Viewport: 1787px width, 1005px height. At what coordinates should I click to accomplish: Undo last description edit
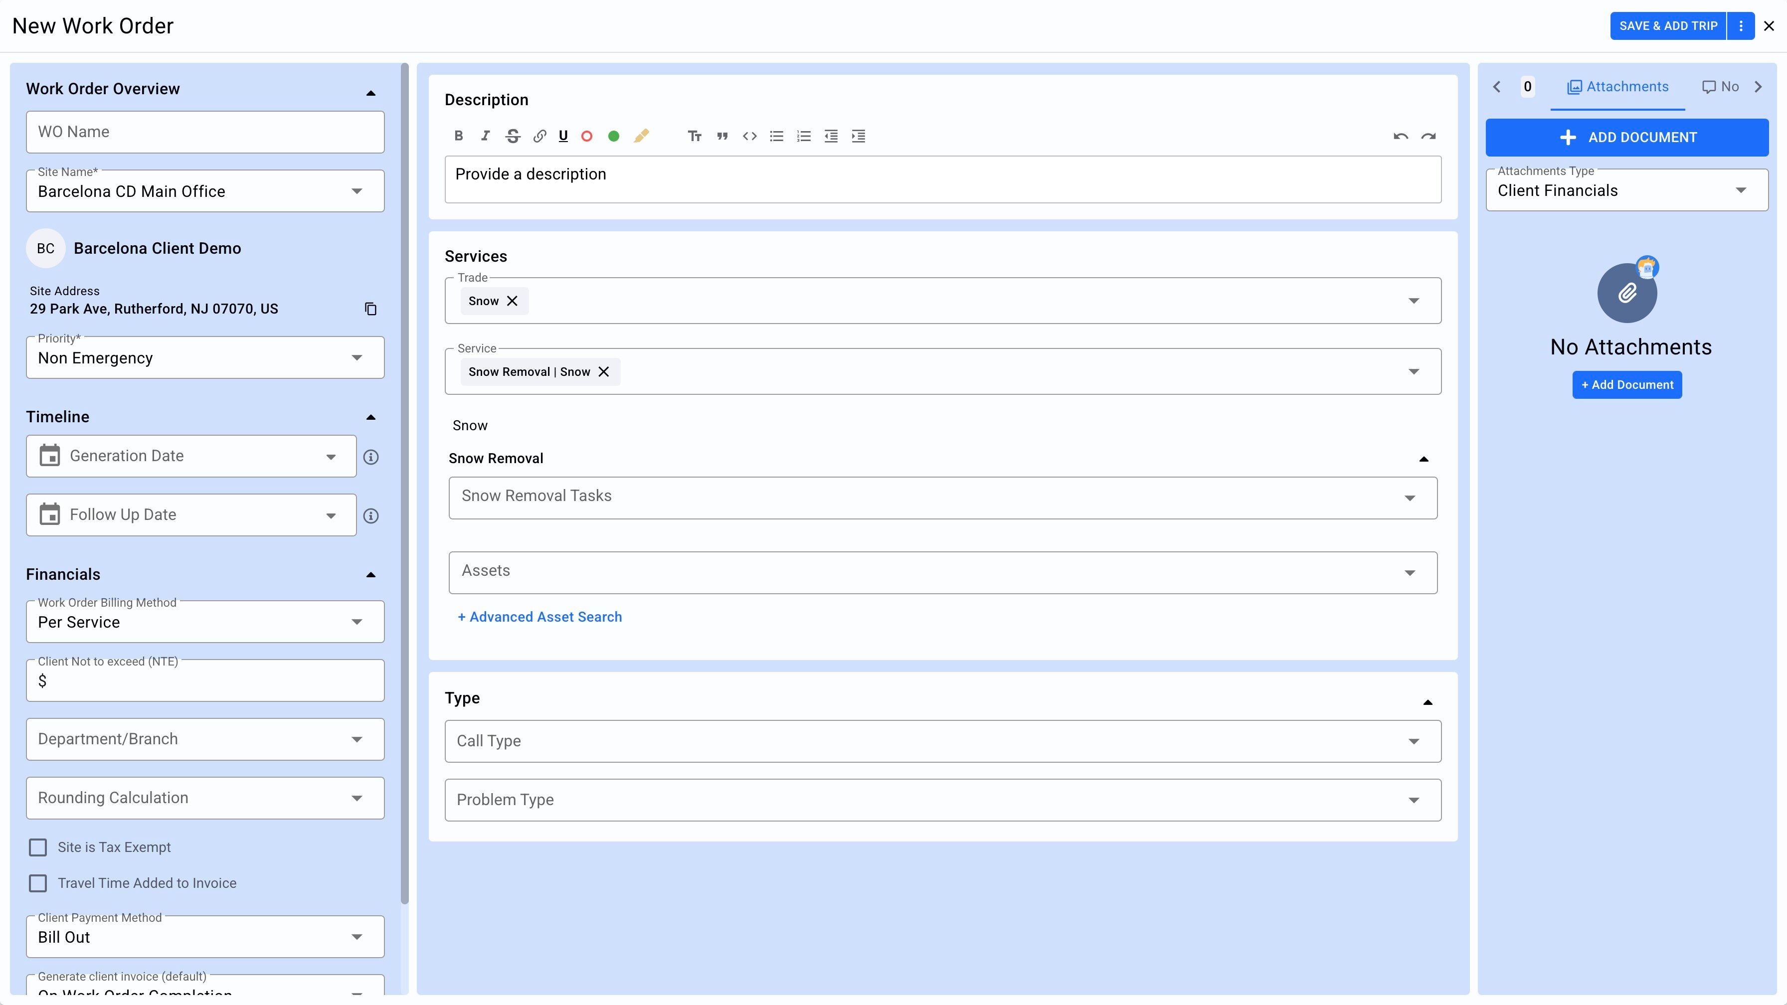coord(1400,136)
